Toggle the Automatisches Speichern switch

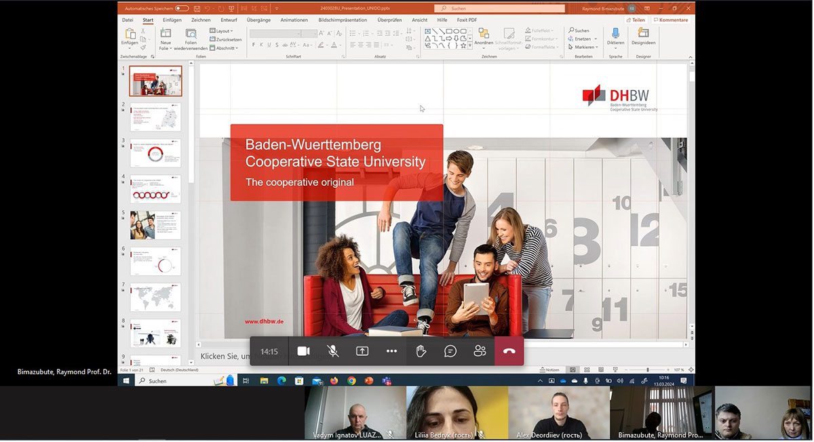point(182,8)
